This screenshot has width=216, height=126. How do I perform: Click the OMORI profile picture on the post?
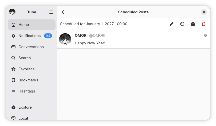[65, 39]
